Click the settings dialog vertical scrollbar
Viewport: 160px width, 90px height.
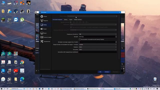coord(119,37)
